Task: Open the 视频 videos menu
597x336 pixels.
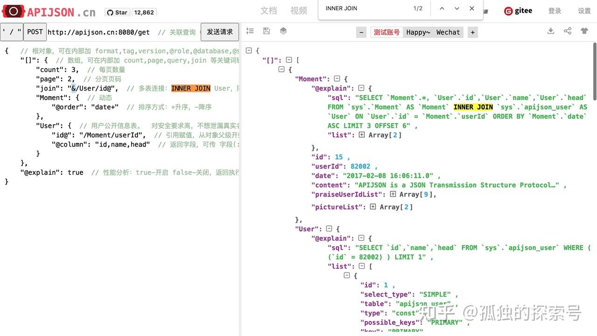Action: (298, 11)
